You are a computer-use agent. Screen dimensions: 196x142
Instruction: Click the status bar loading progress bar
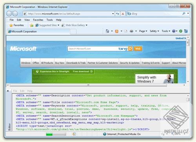pyautogui.click(x=56, y=134)
